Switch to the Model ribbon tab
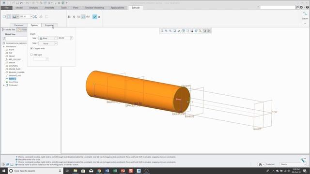The image size is (310, 174). (x=19, y=8)
